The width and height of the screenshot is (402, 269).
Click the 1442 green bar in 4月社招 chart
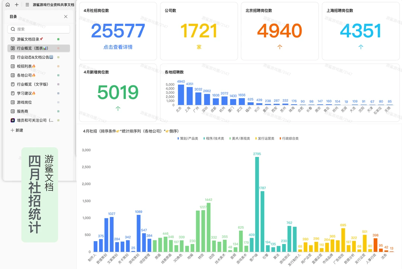(x=208, y=227)
